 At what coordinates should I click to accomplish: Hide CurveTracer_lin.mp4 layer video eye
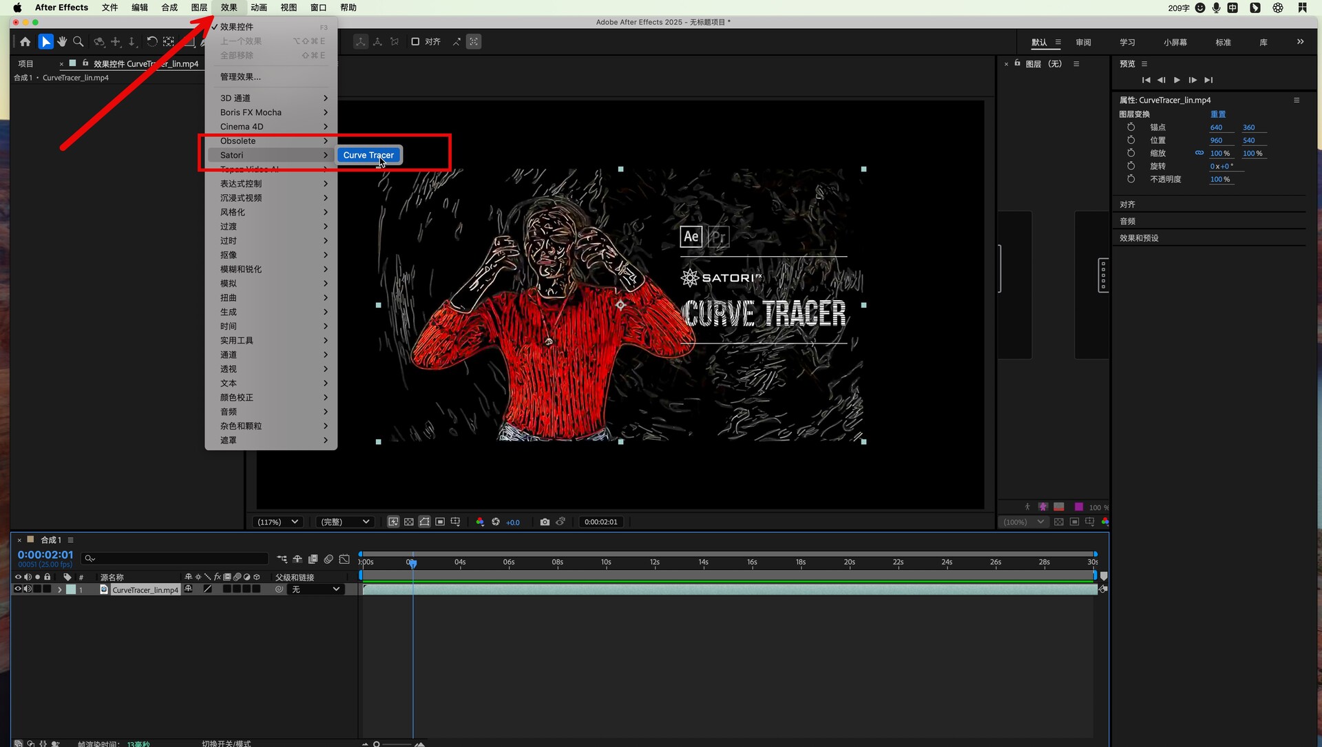pos(18,589)
